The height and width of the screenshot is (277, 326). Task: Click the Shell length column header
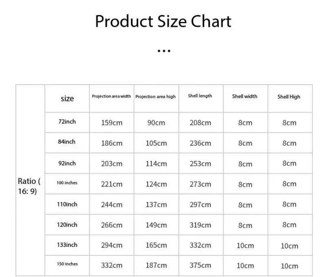coord(200,96)
